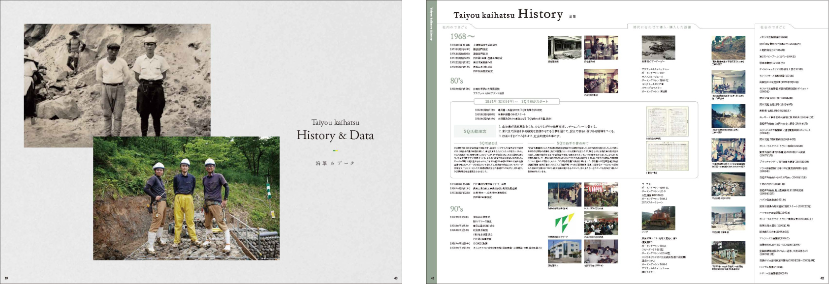Click the orange excavator on slope photo
Viewport: 829px width, 284px height.
(x=728, y=48)
